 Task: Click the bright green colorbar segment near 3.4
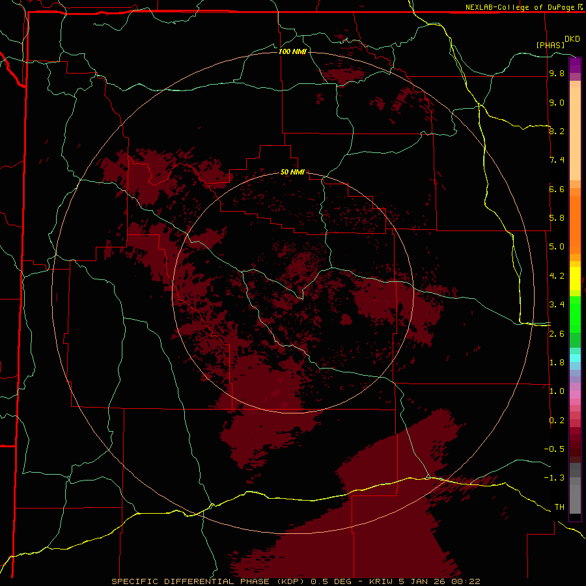pos(575,314)
